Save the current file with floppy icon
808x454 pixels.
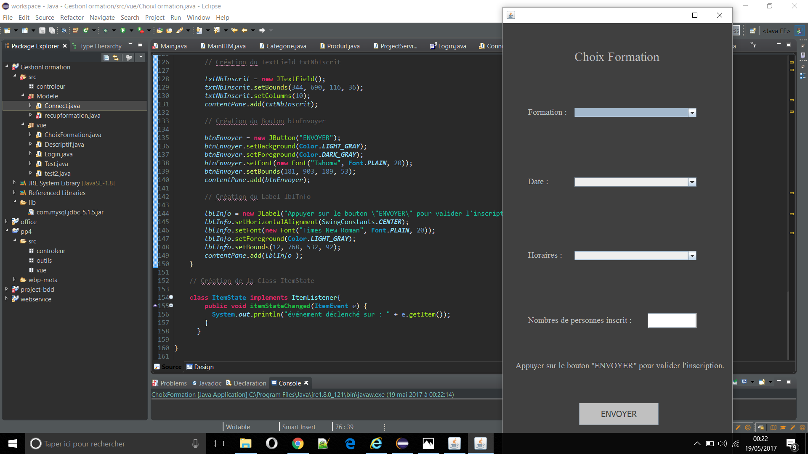pos(42,30)
